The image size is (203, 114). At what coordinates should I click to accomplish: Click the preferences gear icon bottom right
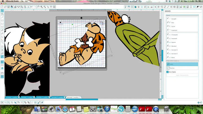click(x=198, y=102)
